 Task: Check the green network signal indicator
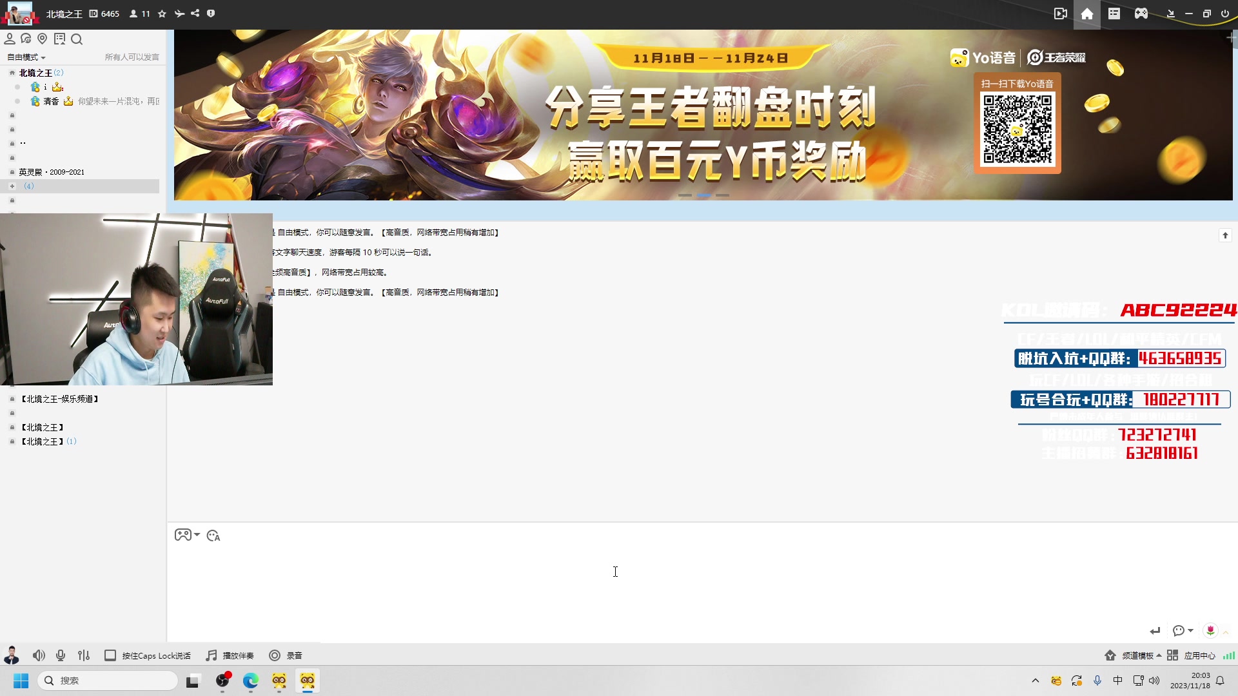1229,655
